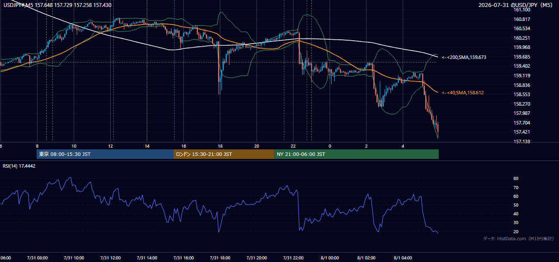Click the 7/31 18:00 time axis label
The width and height of the screenshot is (559, 262).
[x=220, y=258]
